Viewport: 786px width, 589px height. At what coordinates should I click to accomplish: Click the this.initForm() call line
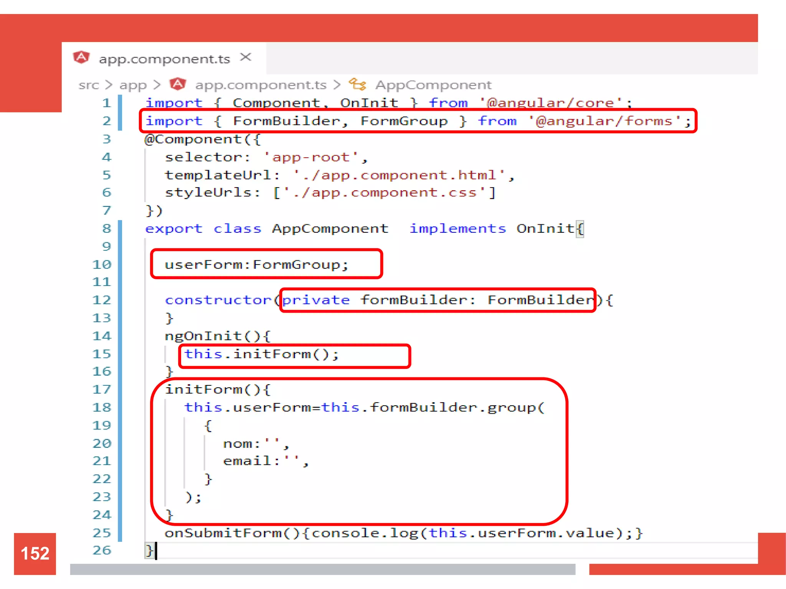[261, 354]
